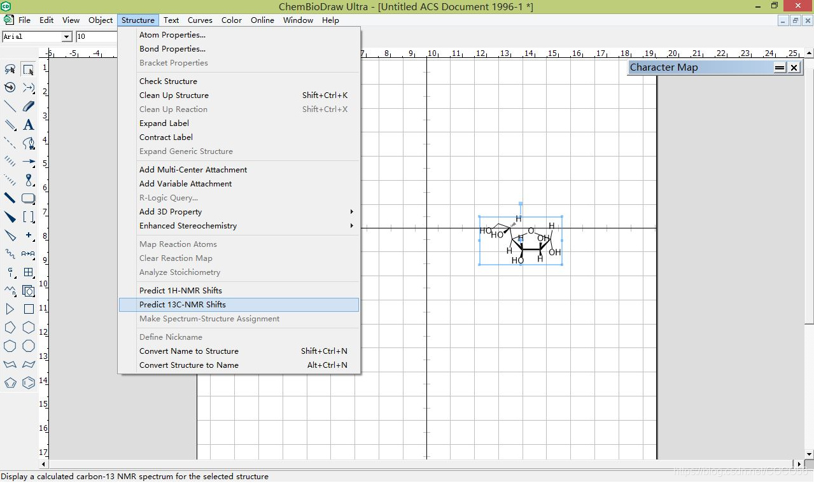Viewport: 814px width, 483px height.
Task: Select the Drawing Elements rounded rectangle tool
Action: click(29, 198)
